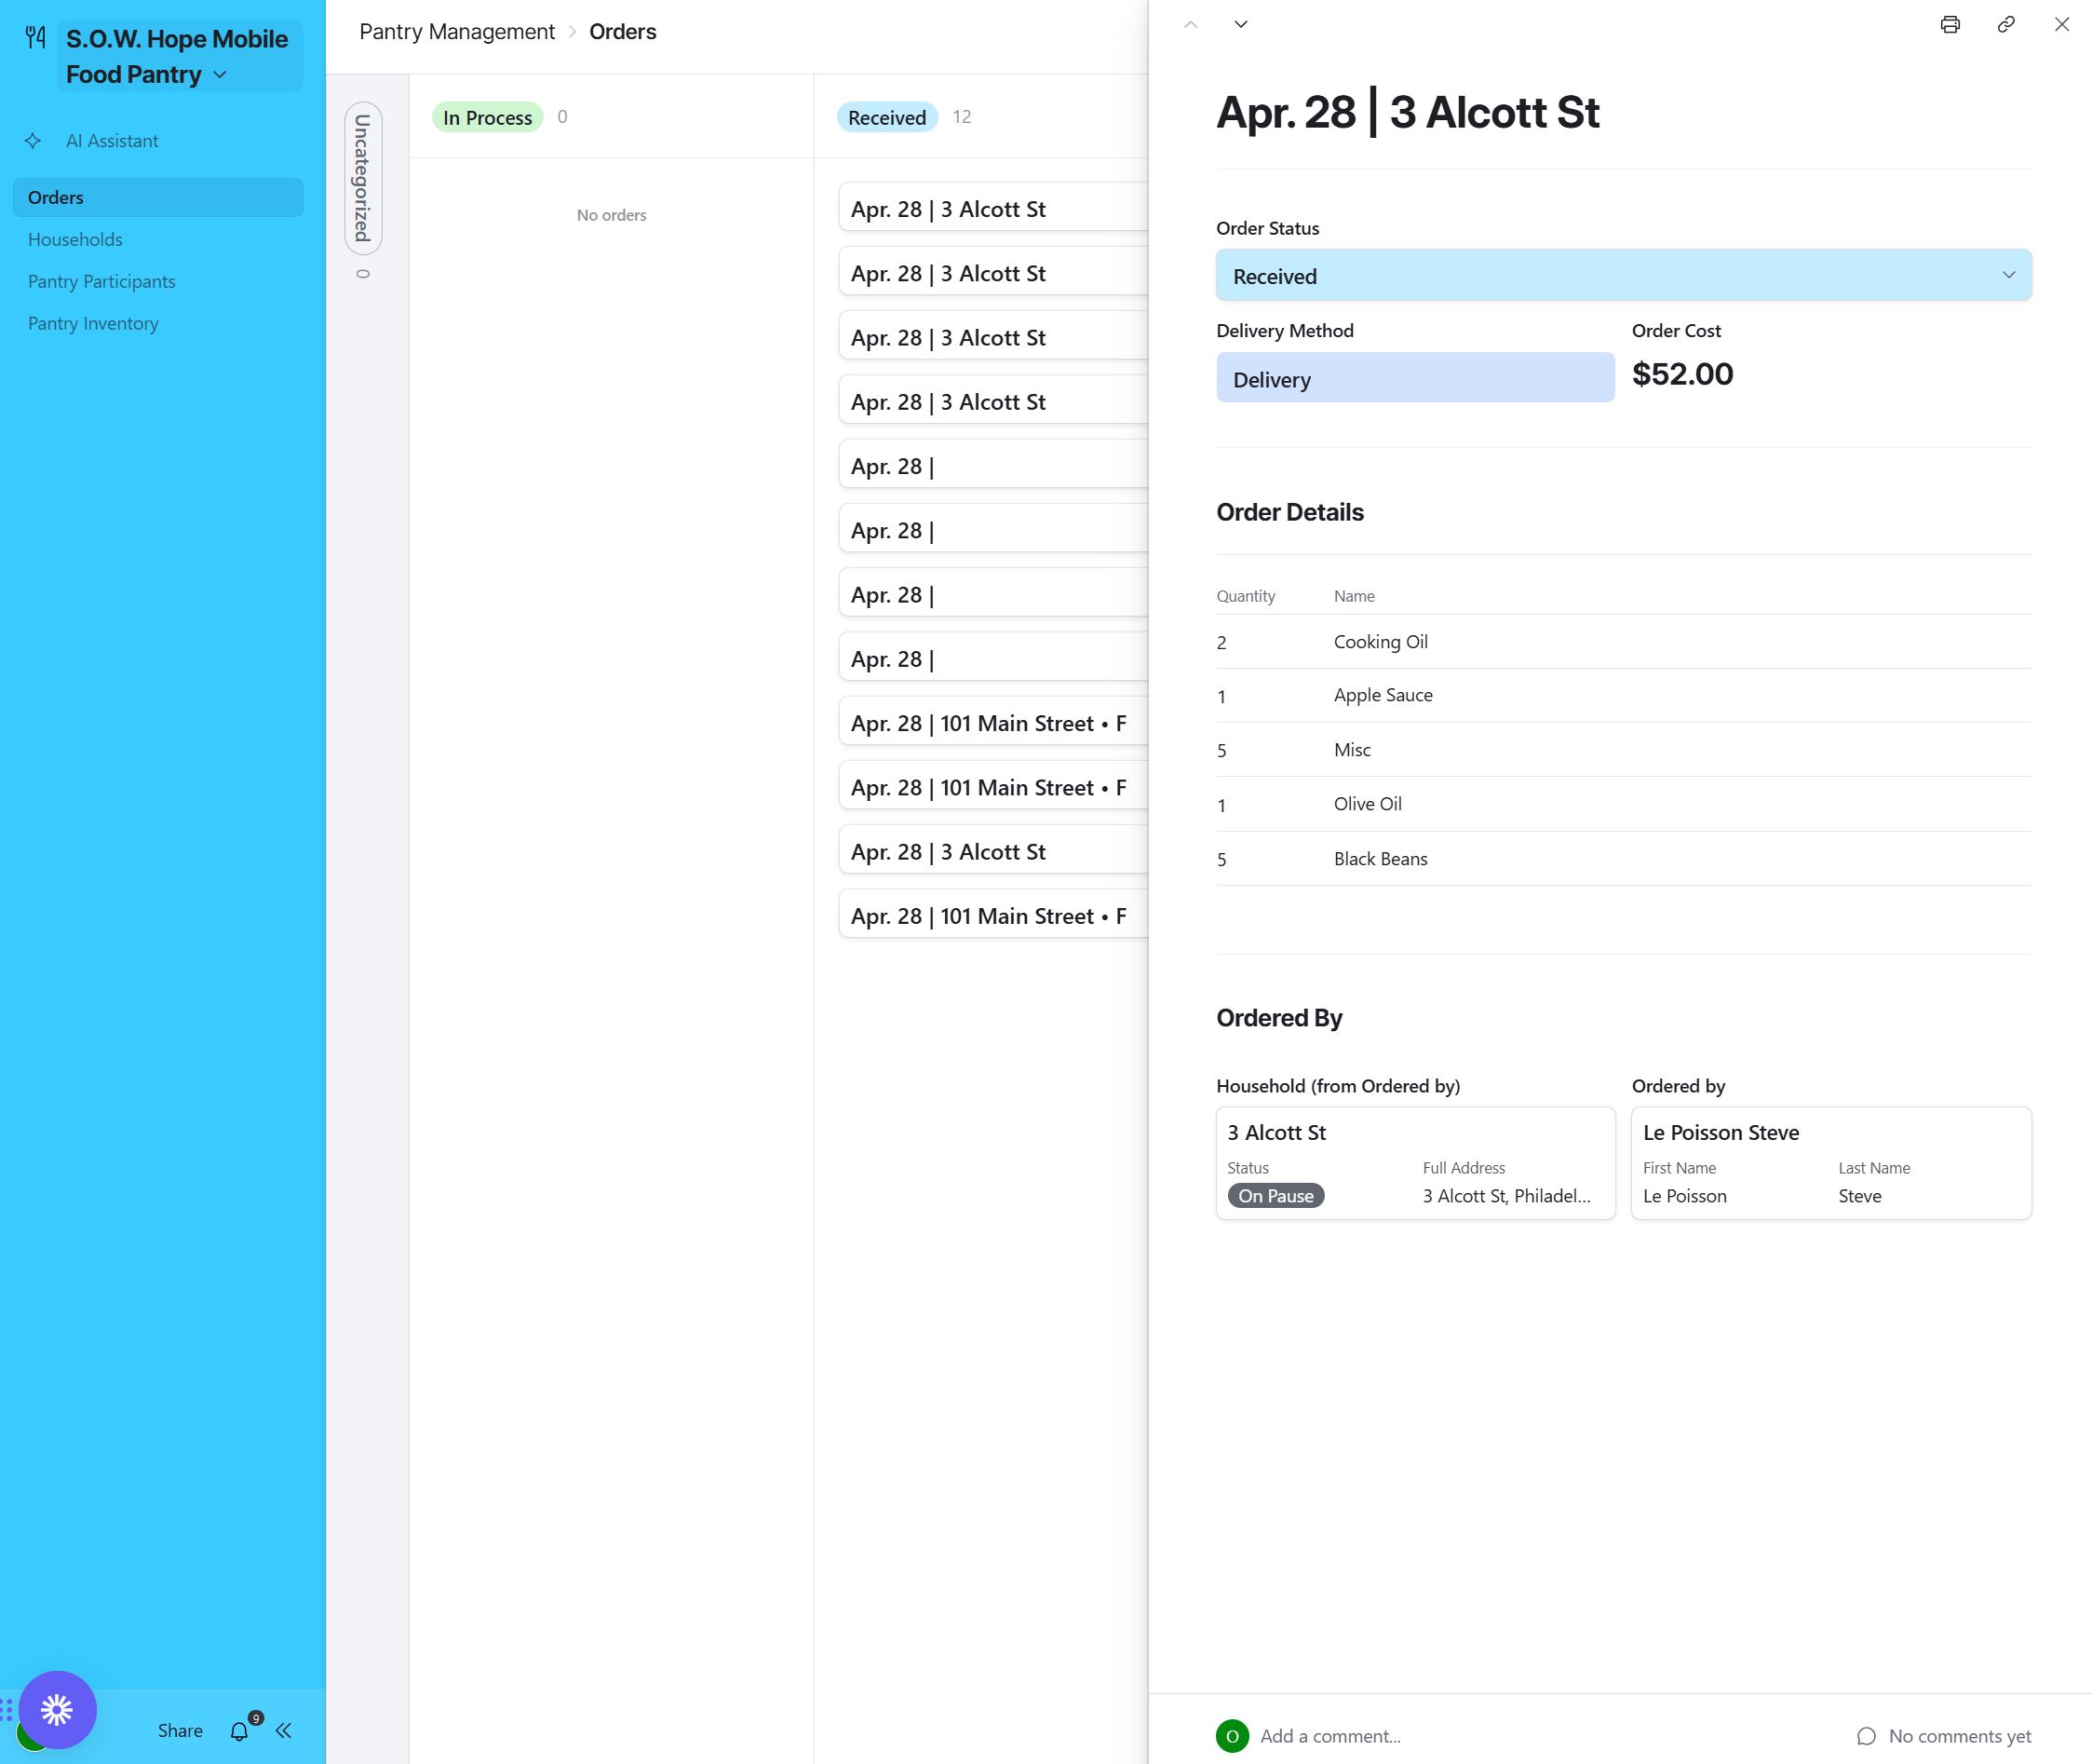Collapse sidebar with double chevron icon
2092x1764 pixels.
284,1731
